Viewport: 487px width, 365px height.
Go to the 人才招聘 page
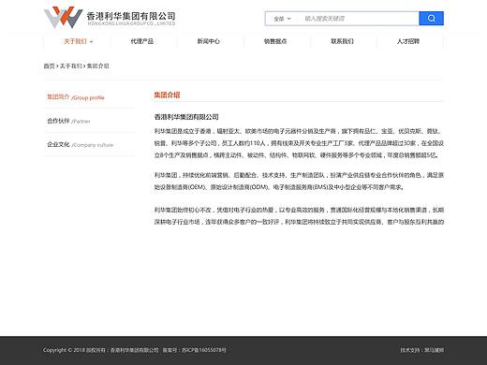click(408, 41)
